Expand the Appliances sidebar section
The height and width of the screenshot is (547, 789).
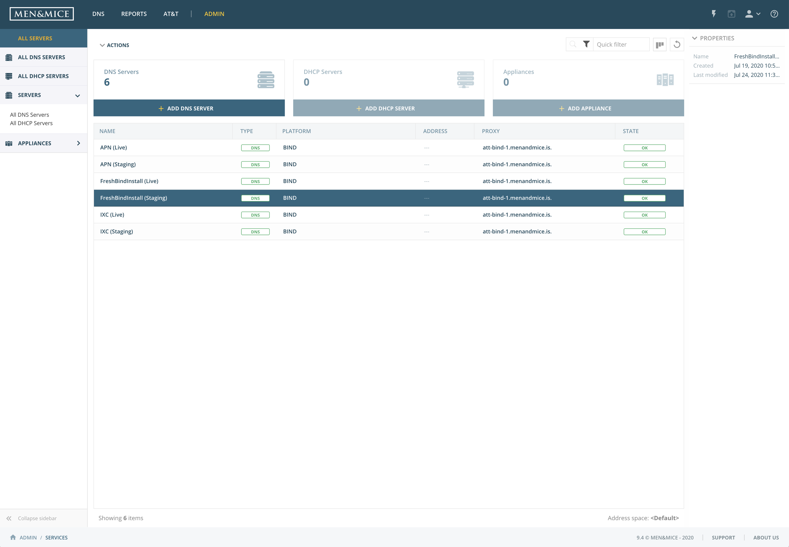(x=78, y=143)
